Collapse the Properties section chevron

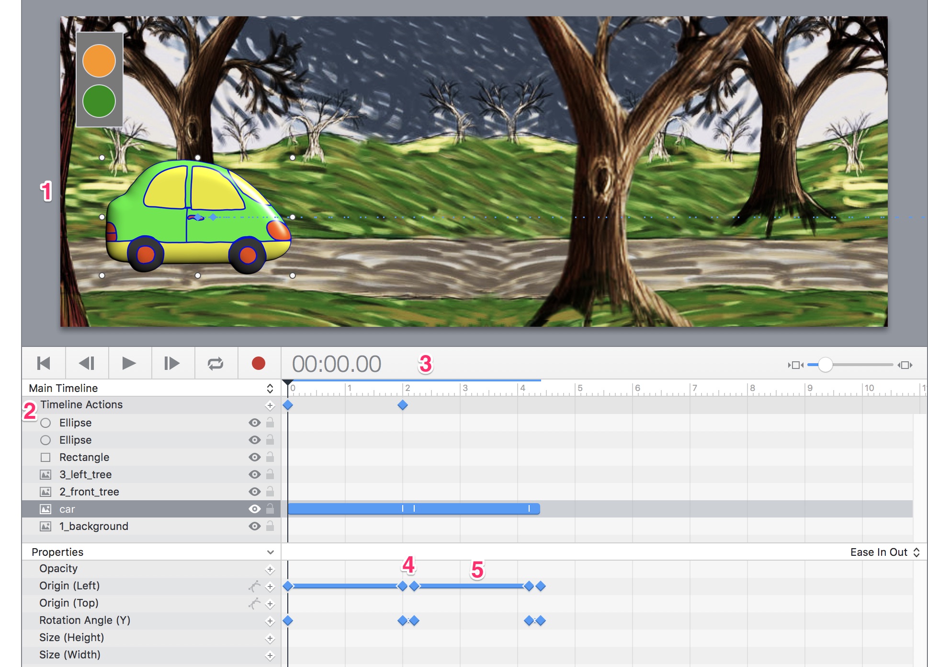[x=271, y=552]
